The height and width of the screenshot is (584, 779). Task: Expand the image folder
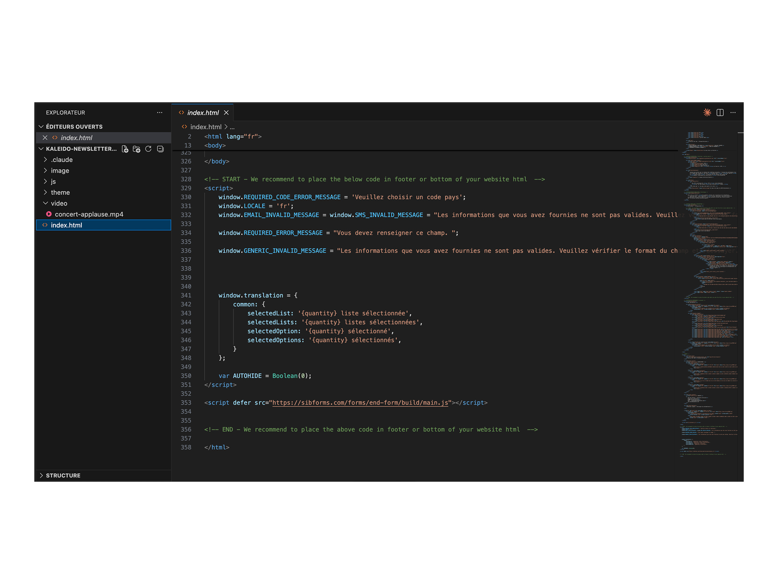[x=45, y=171]
